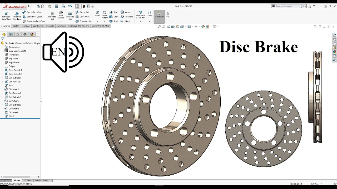Screen dimensions: 337x189
Task: Expand the Cut-Extrude1 feature node
Action: pos(2,78)
